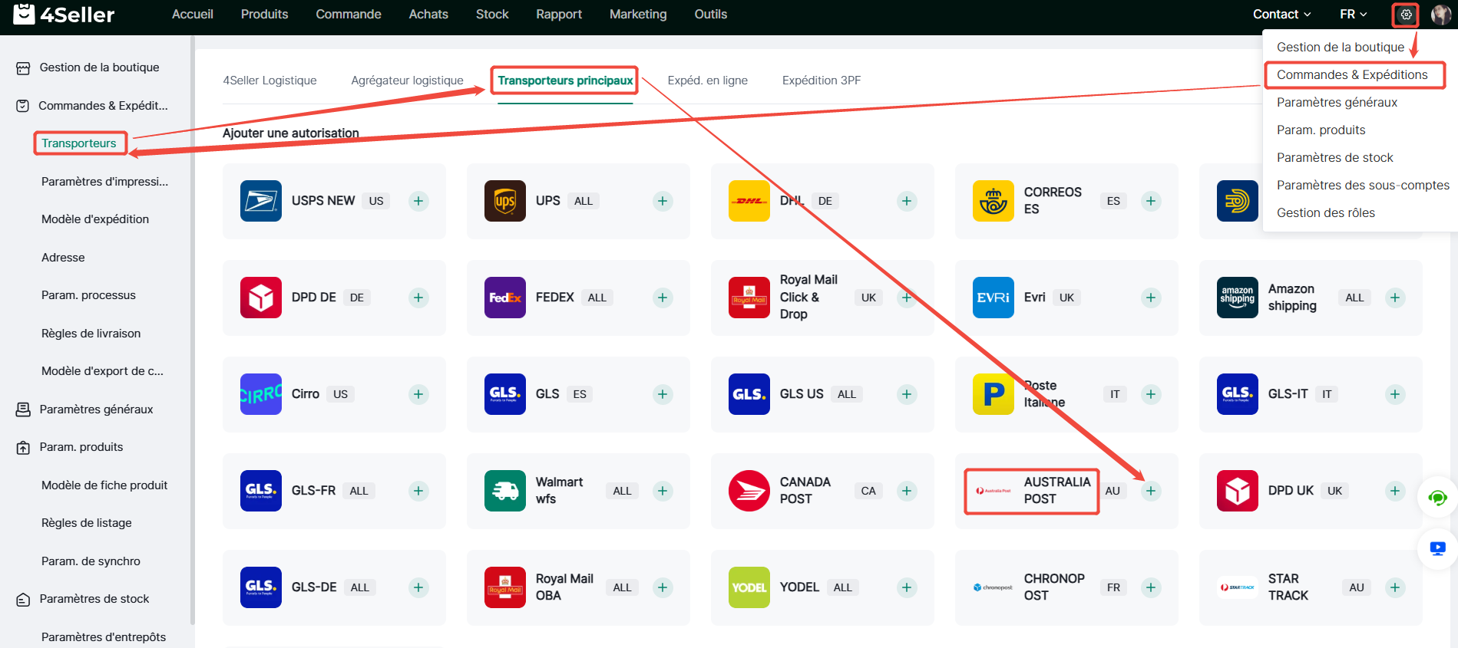Add authorization for FEDEX carrier
The width and height of the screenshot is (1458, 648).
[663, 298]
